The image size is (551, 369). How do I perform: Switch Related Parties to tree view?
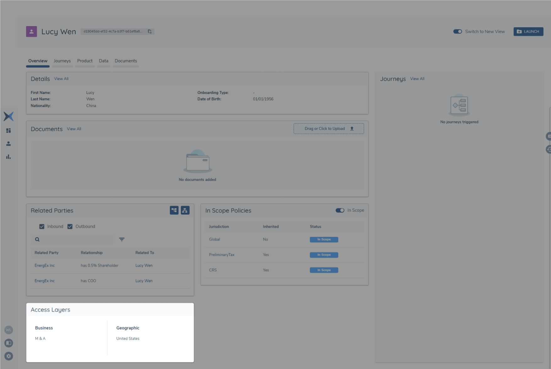[174, 210]
